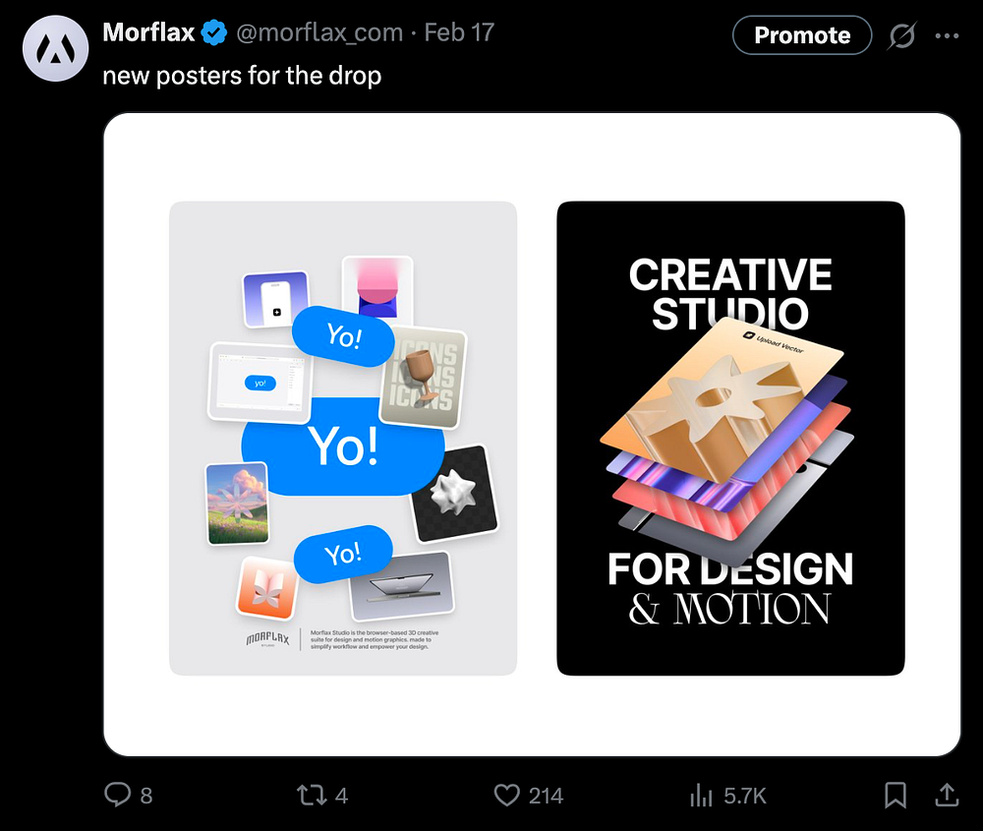Image resolution: width=983 pixels, height=831 pixels.
Task: Open the Morflax display name link
Action: coord(148,33)
